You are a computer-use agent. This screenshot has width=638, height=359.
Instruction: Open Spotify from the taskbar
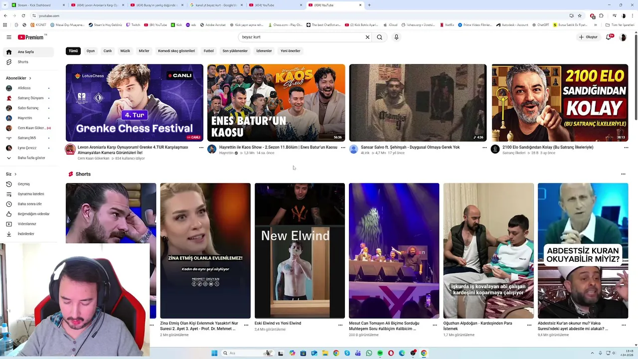[380, 353]
